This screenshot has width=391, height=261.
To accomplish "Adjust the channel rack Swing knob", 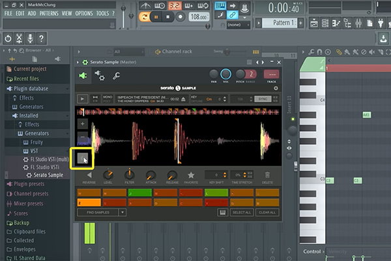I will pos(227,52).
